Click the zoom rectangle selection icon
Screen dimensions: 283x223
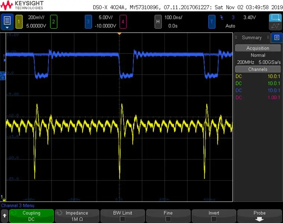click(276, 17)
